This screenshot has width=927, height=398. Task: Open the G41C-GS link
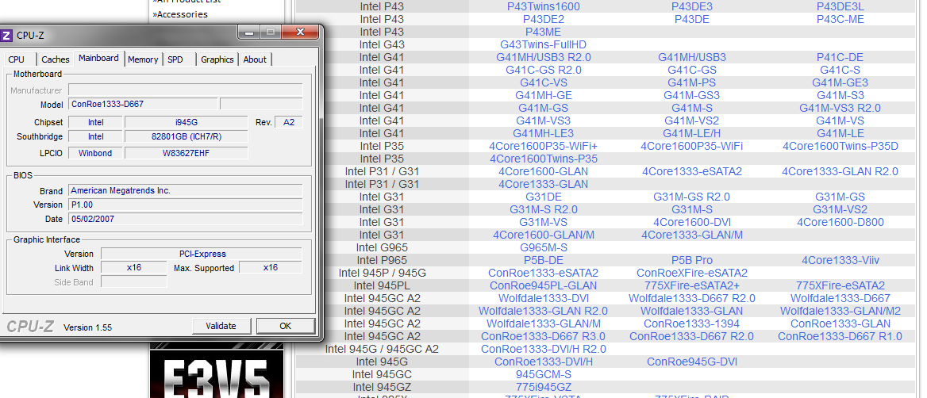coord(692,70)
